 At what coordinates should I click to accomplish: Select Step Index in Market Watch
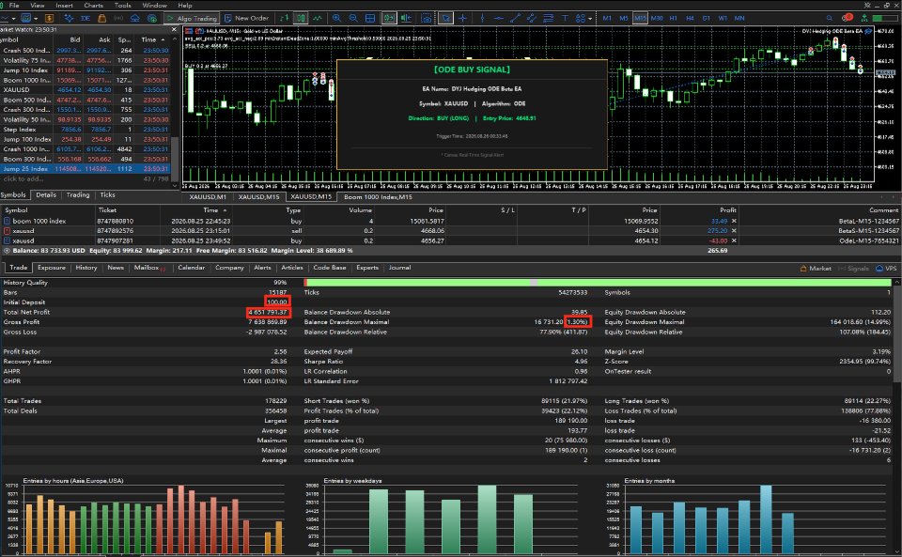click(x=86, y=130)
